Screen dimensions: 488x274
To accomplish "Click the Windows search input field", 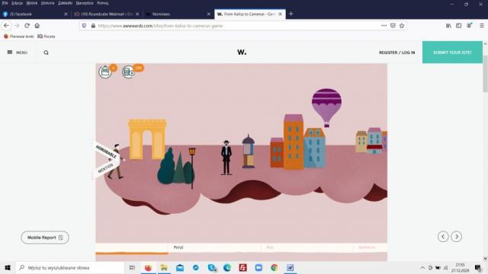I will (x=69, y=267).
